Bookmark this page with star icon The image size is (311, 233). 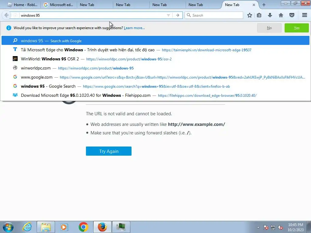[250, 15]
